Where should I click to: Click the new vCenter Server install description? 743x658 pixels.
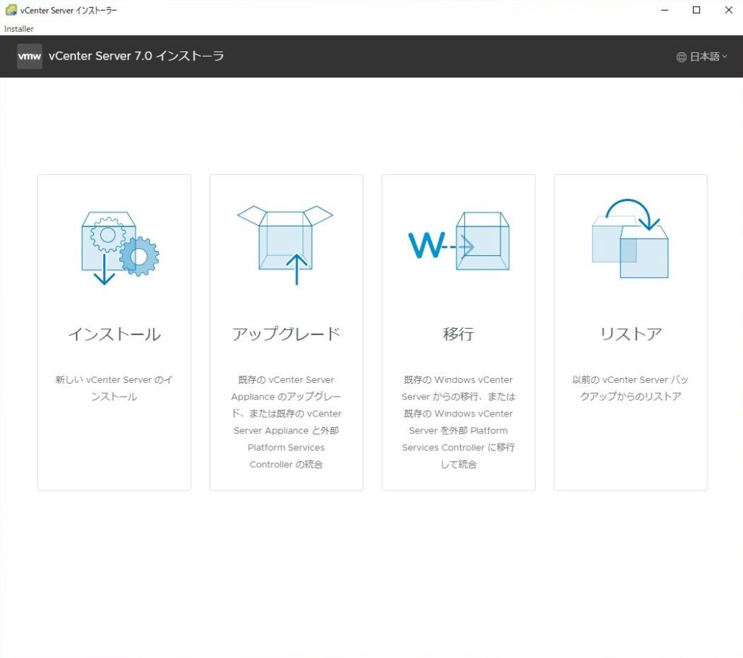pos(114,388)
